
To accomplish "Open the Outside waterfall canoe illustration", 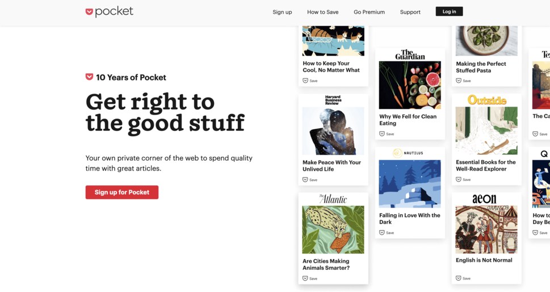I will click(486, 131).
